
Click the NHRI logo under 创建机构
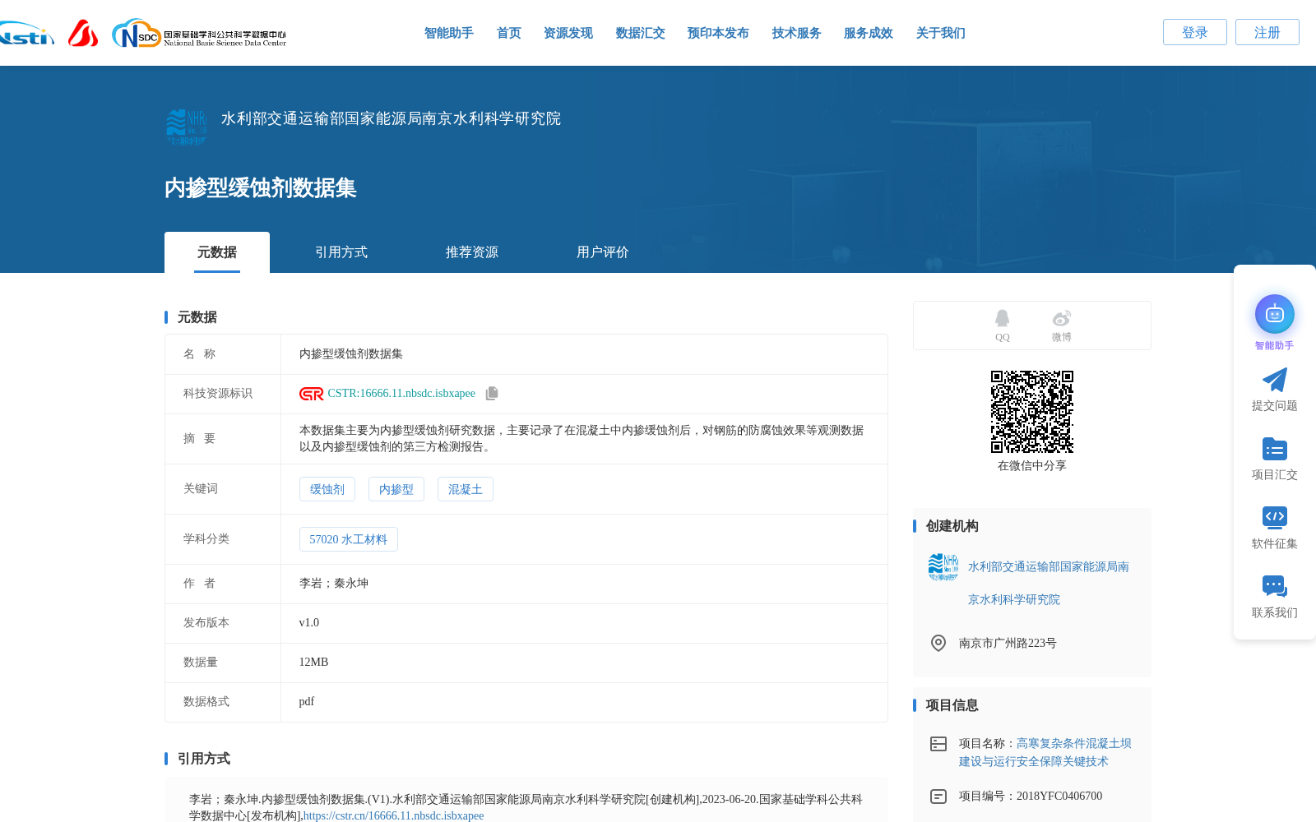coord(943,567)
